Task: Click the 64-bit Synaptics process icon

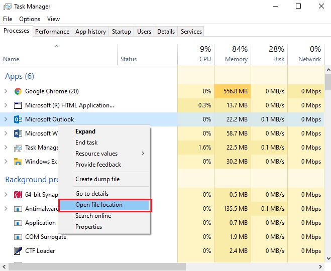Action: [x=18, y=195]
